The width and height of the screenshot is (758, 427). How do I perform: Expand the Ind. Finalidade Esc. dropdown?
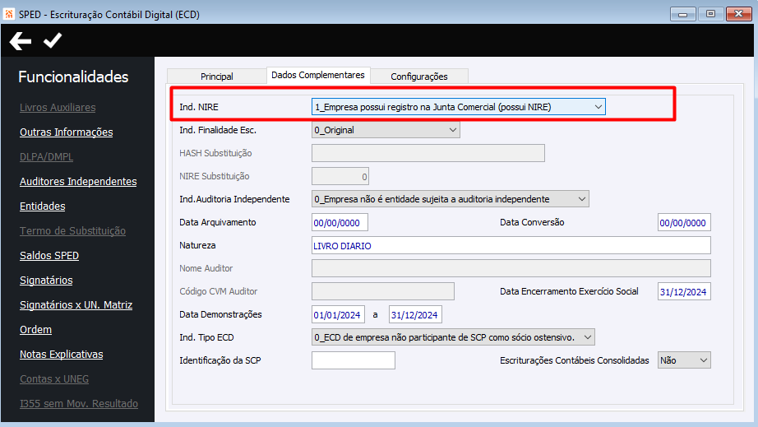[386, 130]
